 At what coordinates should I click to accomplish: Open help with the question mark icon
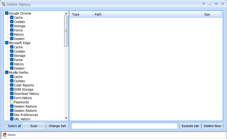pos(203,4)
